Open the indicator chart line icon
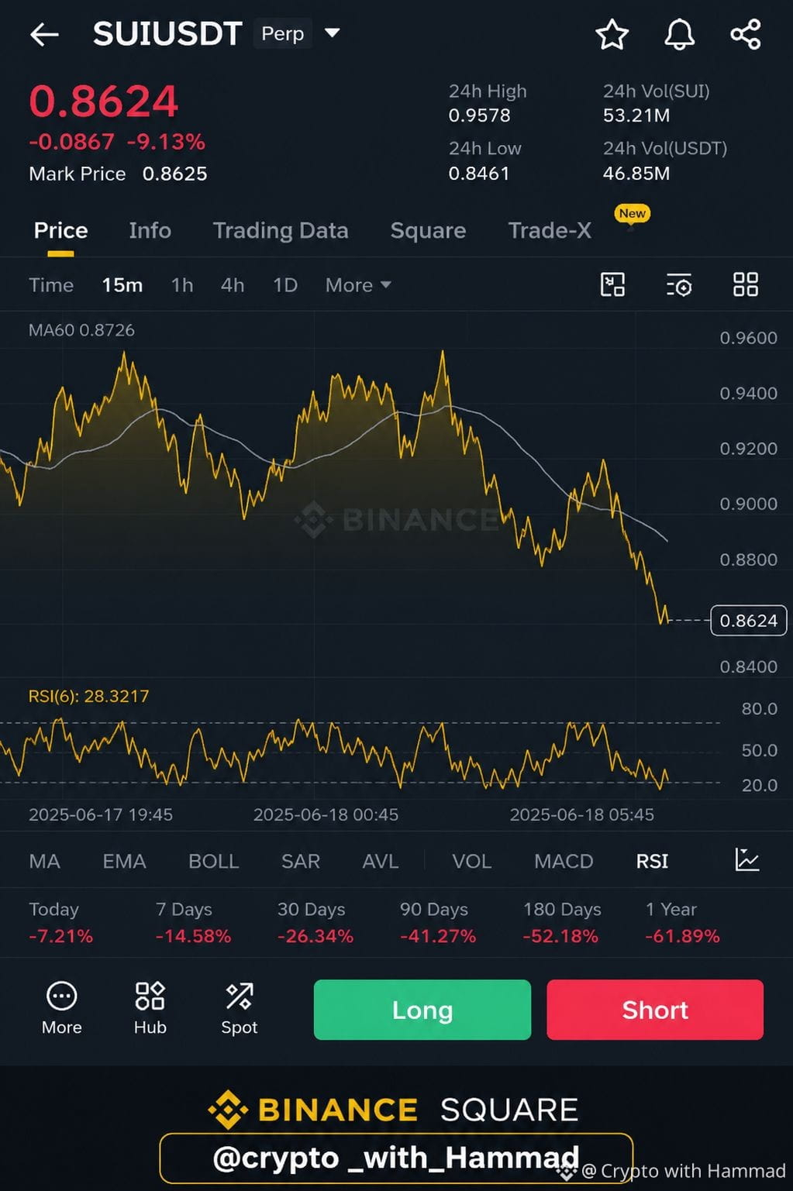793x1191 pixels. point(747,859)
